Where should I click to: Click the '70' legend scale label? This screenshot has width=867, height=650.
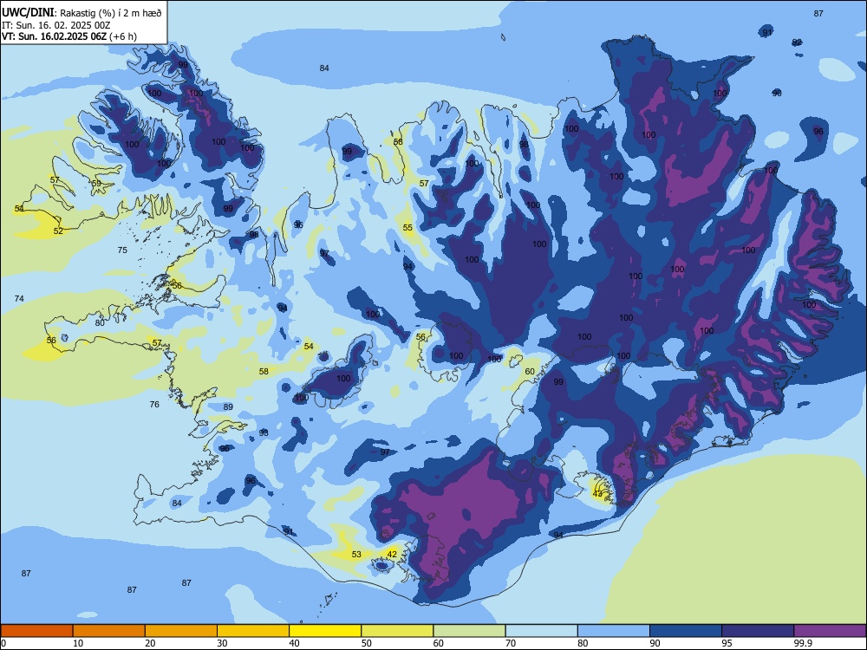511,643
